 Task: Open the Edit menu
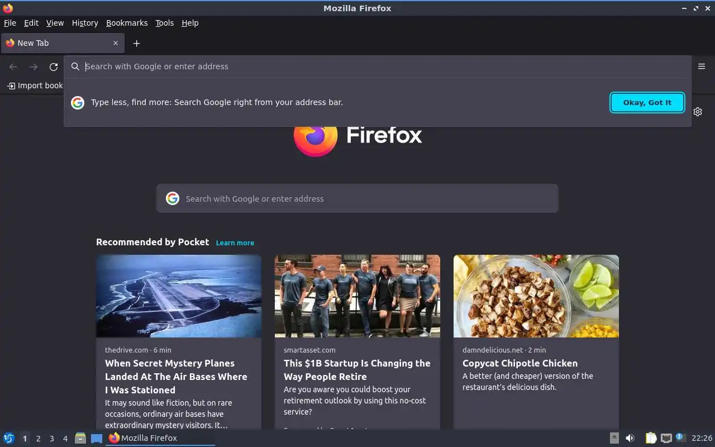31,23
